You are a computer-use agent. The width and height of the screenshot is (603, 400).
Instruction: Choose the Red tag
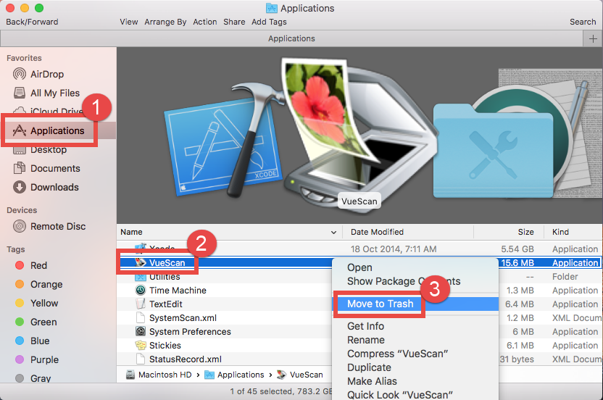click(x=38, y=265)
